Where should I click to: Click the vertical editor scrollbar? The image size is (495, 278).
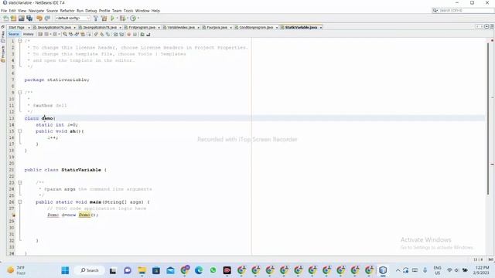pos(488,119)
